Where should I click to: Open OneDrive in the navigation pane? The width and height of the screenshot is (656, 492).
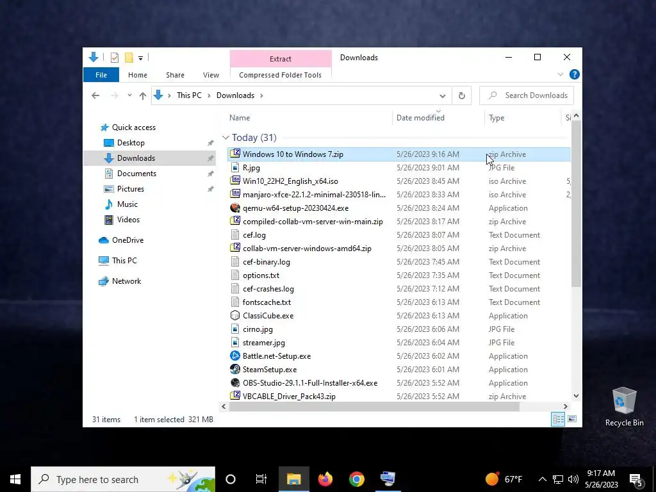click(x=127, y=240)
